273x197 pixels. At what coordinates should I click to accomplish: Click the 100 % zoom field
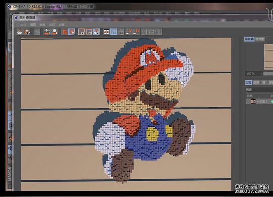coord(254,73)
